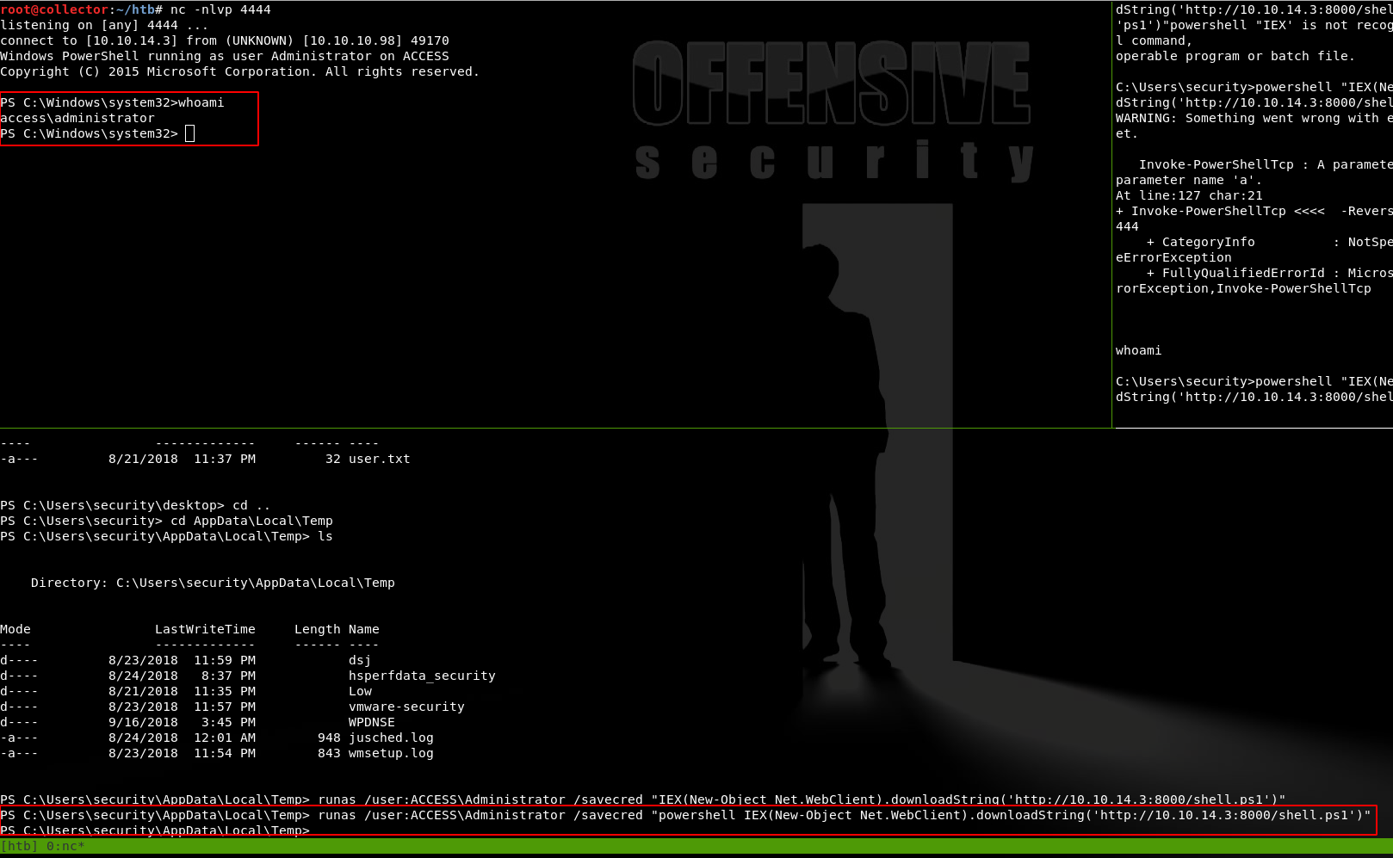Select the first runas command without 'powershell'

pyautogui.click(x=642, y=799)
